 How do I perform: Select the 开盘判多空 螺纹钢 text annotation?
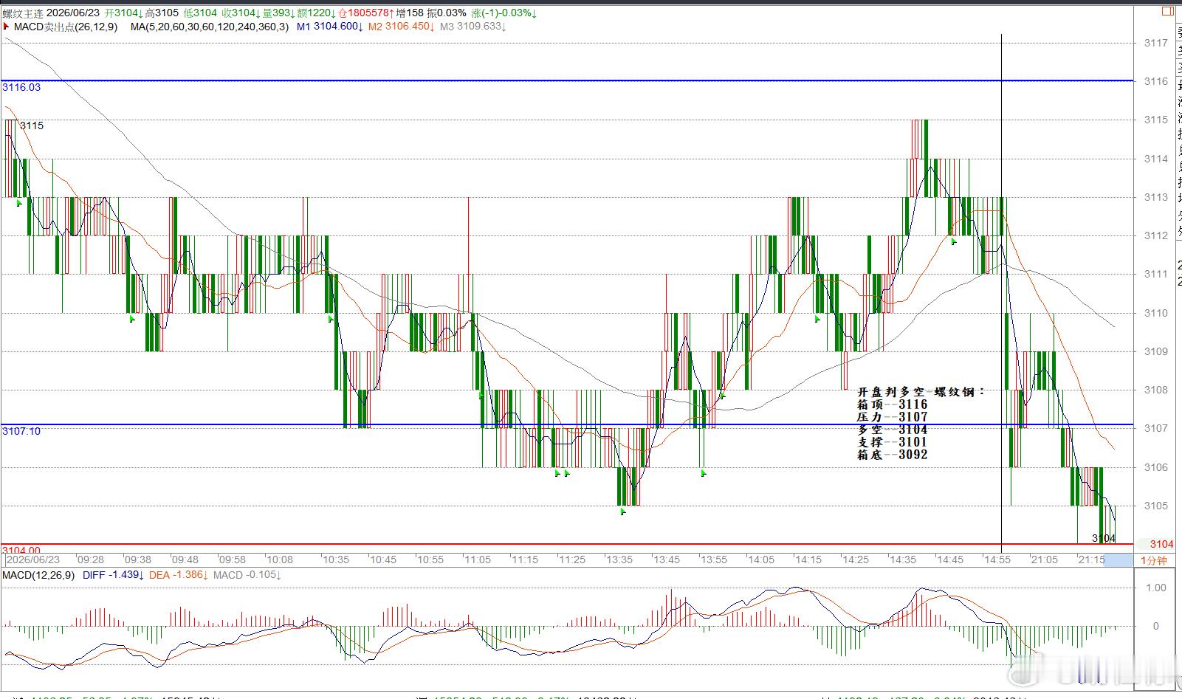point(921,392)
